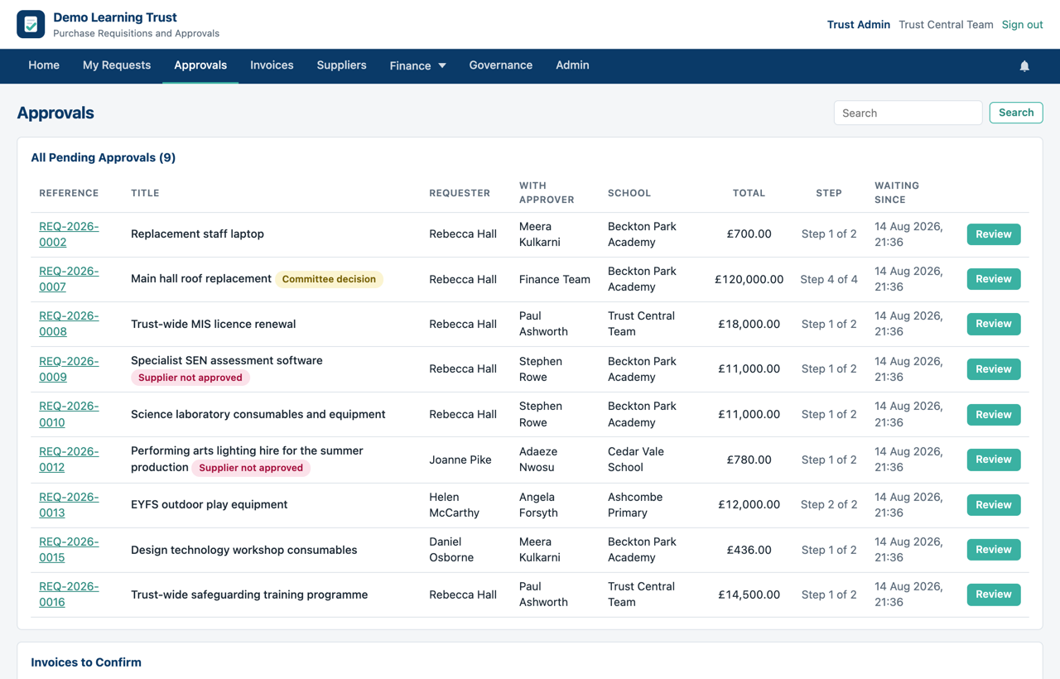Review the Trust-wide MIS licence renewal request

pyautogui.click(x=994, y=324)
